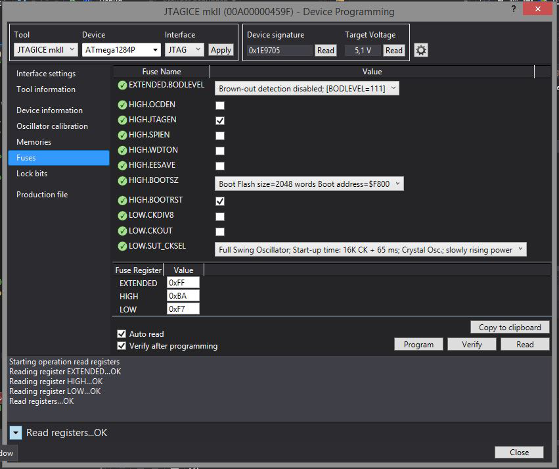Click the Fuse Register column header
559x469 pixels.
[x=139, y=270]
